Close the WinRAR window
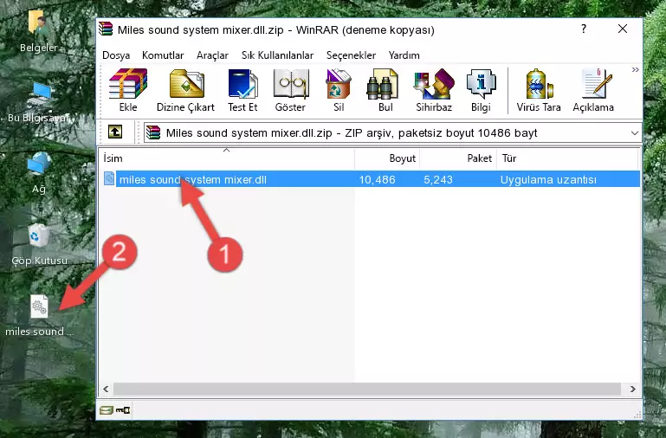The height and width of the screenshot is (438, 666). (x=622, y=29)
